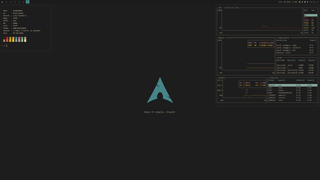Click the red color block in terminal
This screenshot has height=180, width=320.
[7, 39]
